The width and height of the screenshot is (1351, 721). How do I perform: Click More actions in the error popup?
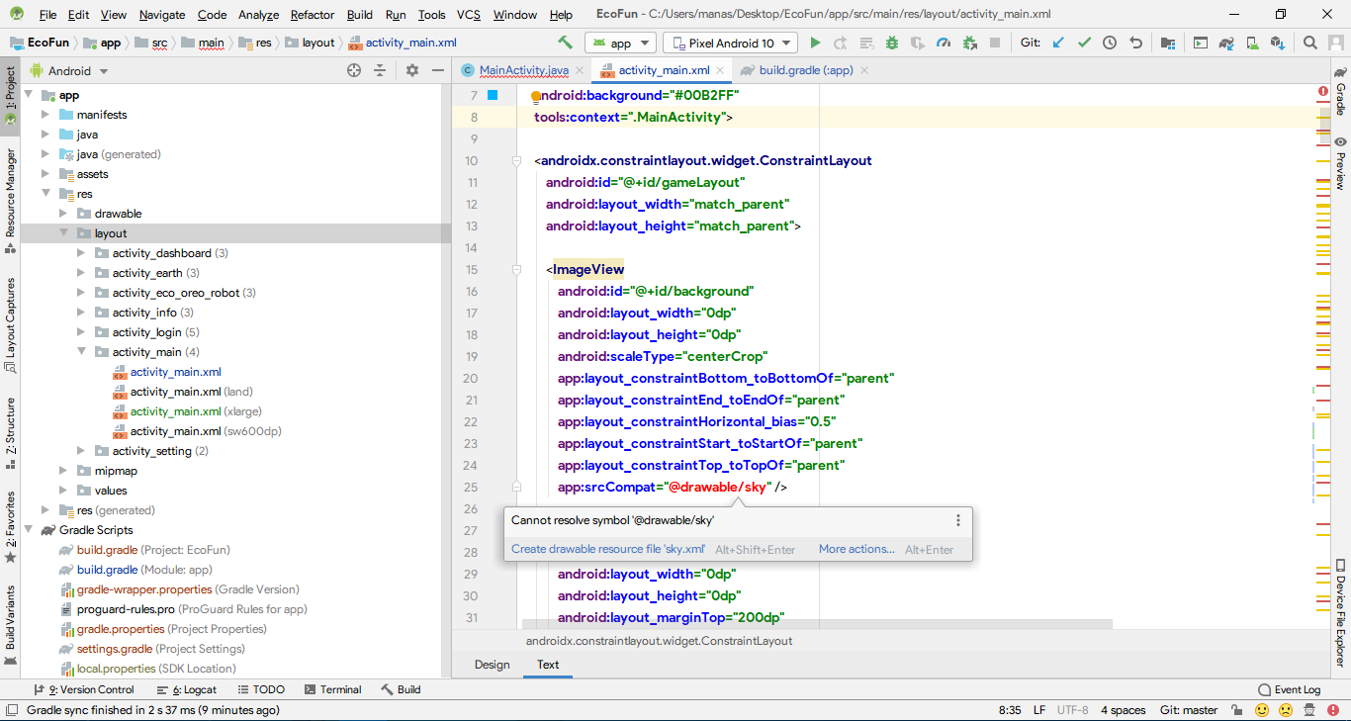click(856, 549)
